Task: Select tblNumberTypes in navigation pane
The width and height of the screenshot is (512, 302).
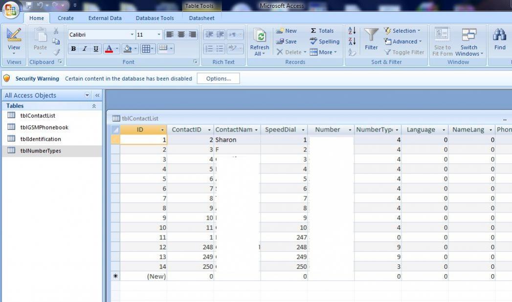Action: click(52, 151)
